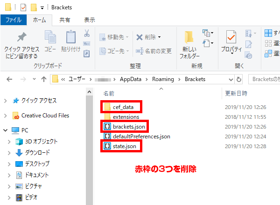Select デスクトップ in navigation pane
This screenshot has width=280, height=205.
click(x=32, y=164)
